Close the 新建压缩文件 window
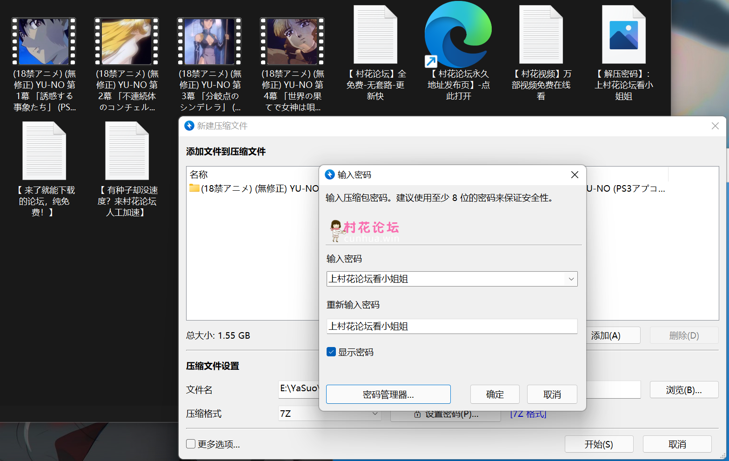Screen dimensions: 729x461 pyautogui.click(x=715, y=126)
